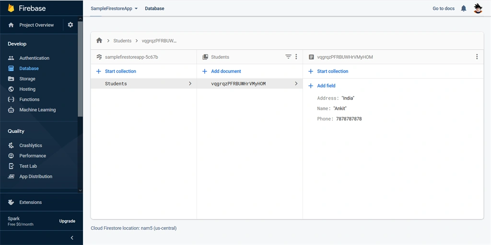
Task: Click the samplefirestoreapp-5c67b database icon
Action: [x=99, y=57]
